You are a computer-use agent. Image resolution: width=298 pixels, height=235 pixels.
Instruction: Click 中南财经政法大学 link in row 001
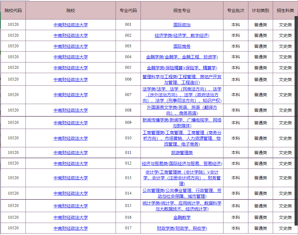(71, 25)
